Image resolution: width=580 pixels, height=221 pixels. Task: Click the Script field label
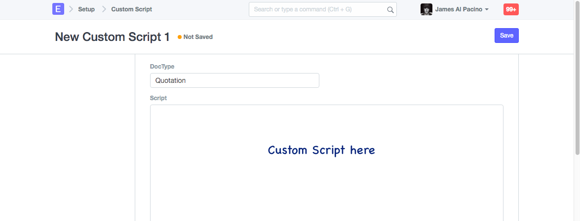[158, 98]
